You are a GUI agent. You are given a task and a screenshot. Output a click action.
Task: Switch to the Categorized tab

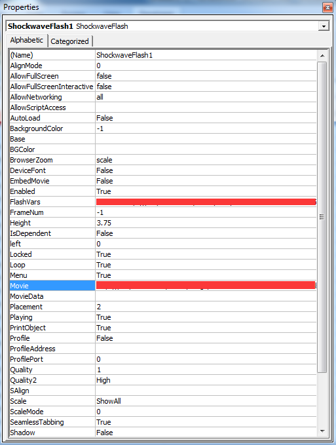(69, 41)
